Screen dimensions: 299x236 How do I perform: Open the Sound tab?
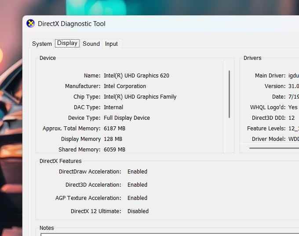tap(91, 44)
